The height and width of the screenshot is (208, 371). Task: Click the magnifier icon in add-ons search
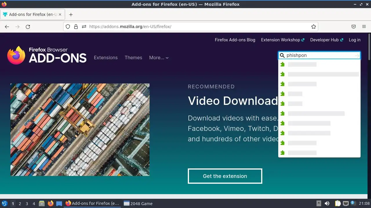coord(282,55)
